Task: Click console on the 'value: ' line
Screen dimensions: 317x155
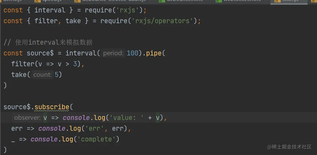Action: point(76,117)
